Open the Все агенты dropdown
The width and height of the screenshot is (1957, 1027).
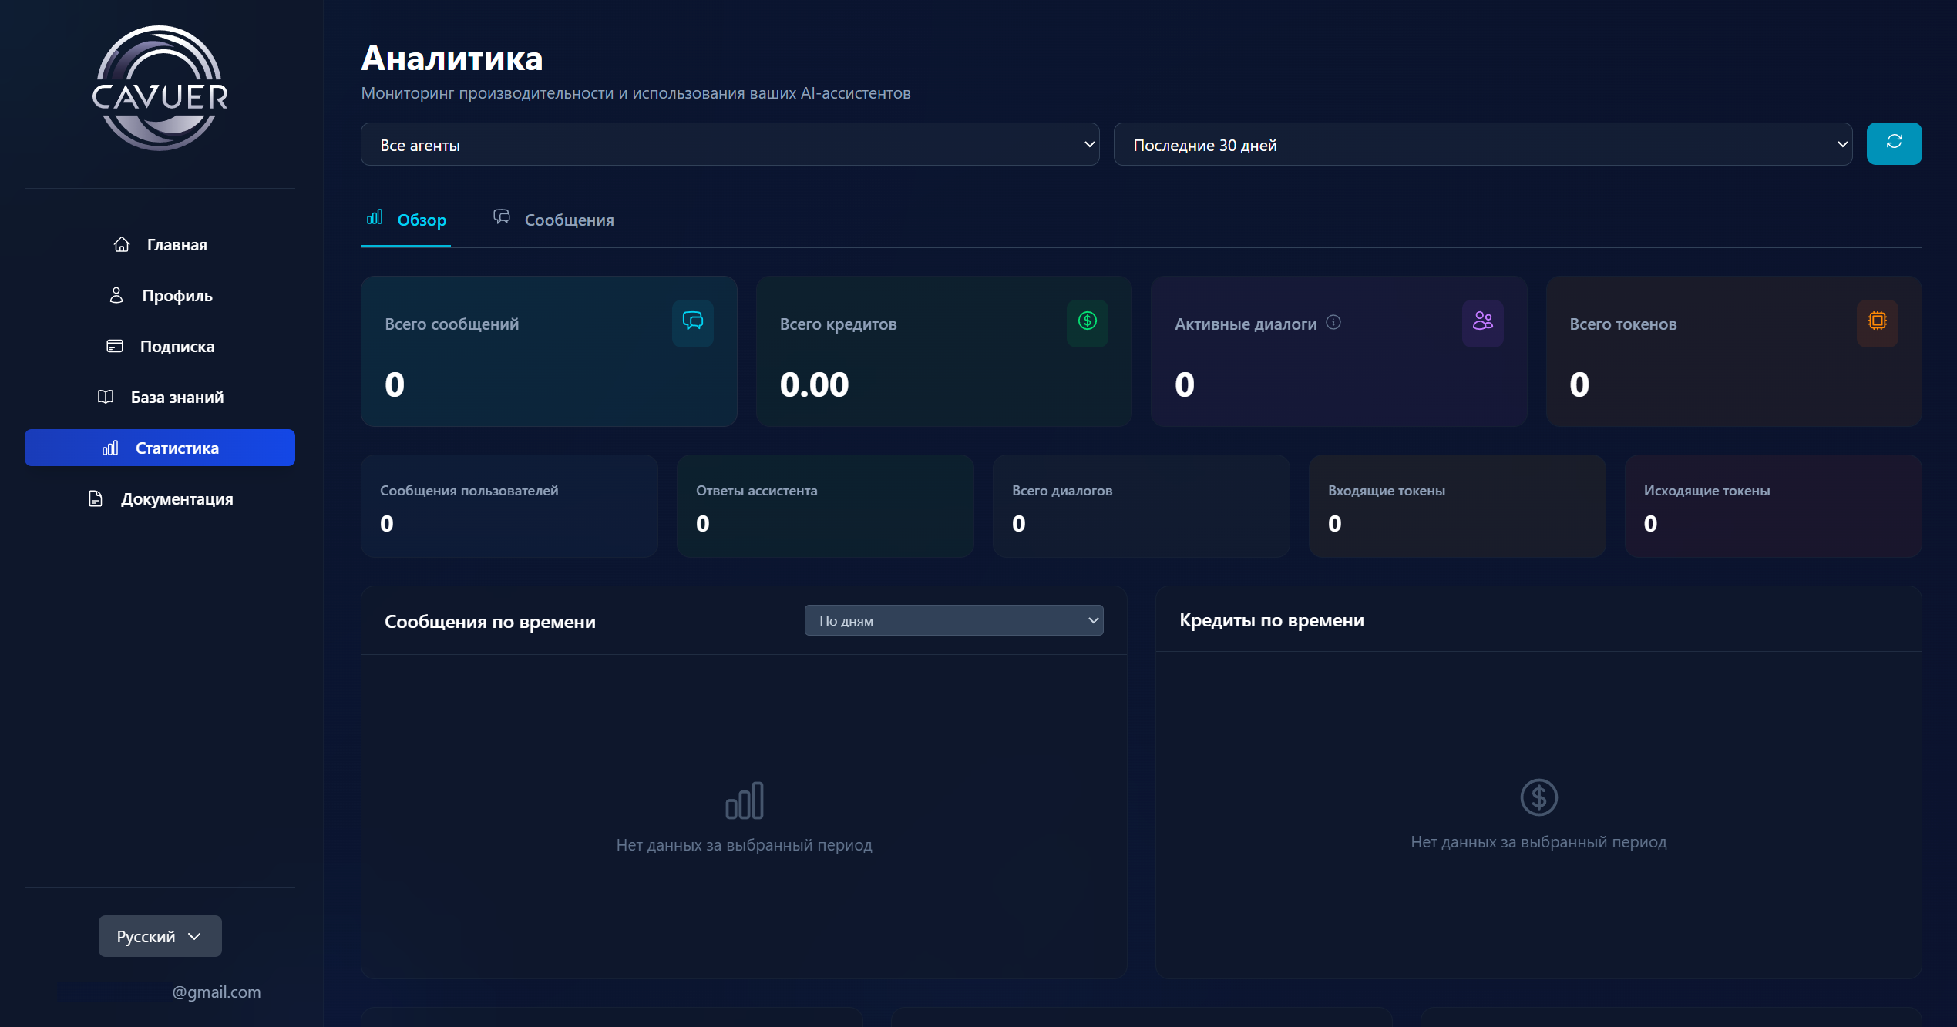click(729, 145)
